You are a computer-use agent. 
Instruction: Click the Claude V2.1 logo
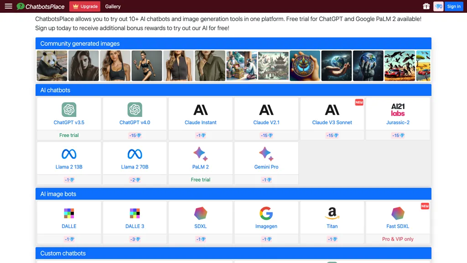pyautogui.click(x=266, y=110)
